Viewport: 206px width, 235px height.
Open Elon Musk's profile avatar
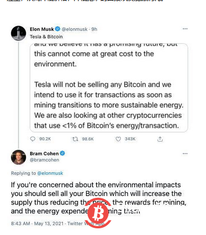(18, 33)
